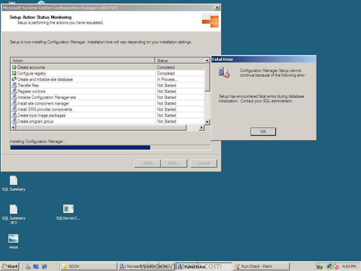Click the 'In Process...' status cell
The width and height of the screenshot is (361, 271).
coord(180,79)
